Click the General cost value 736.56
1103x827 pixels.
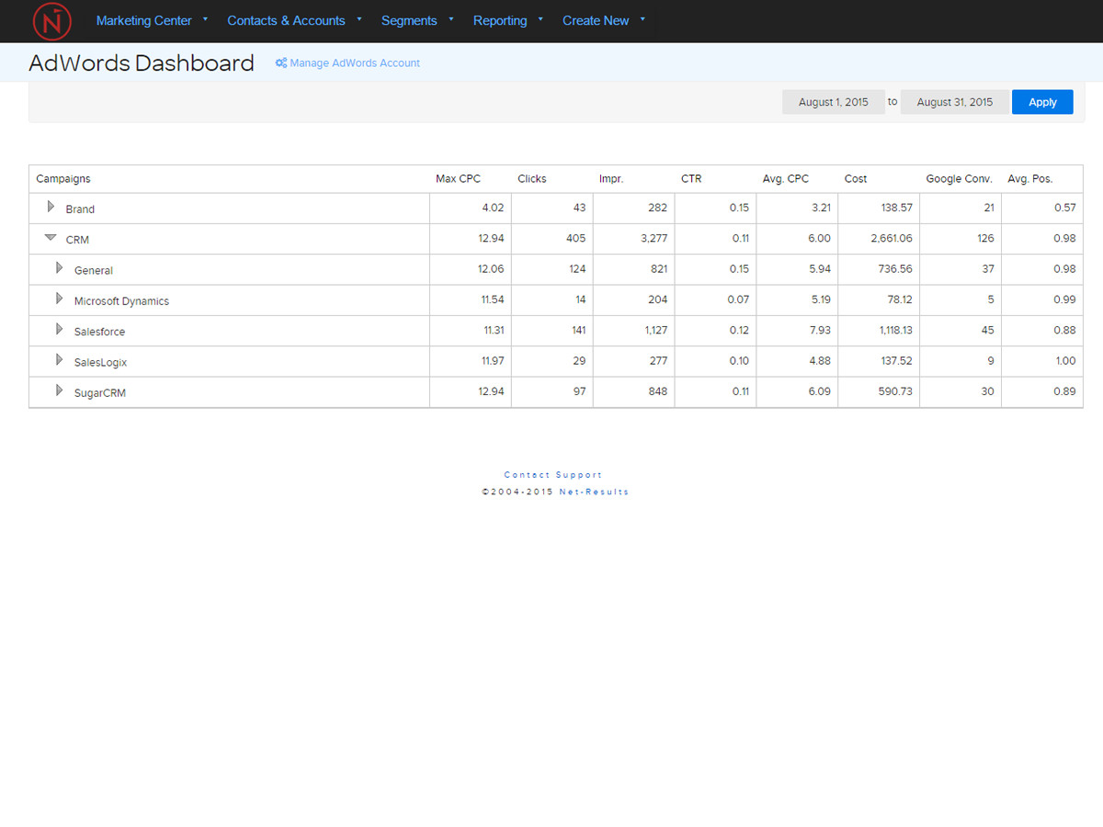tap(895, 269)
